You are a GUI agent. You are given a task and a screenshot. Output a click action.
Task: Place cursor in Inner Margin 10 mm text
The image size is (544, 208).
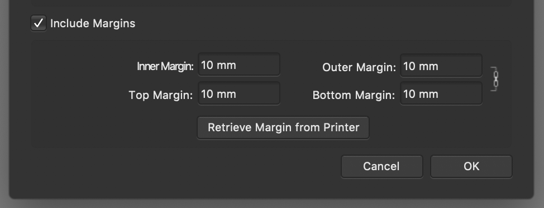(218, 65)
